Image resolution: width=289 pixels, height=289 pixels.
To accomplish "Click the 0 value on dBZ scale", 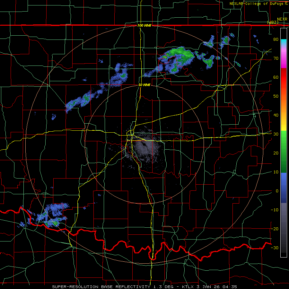I will pyautogui.click(x=277, y=191).
